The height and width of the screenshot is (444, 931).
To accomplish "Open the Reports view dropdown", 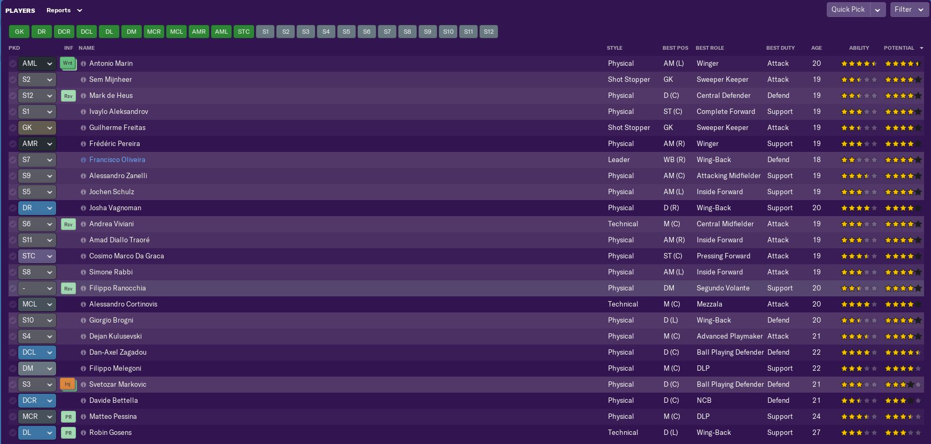I will (64, 10).
